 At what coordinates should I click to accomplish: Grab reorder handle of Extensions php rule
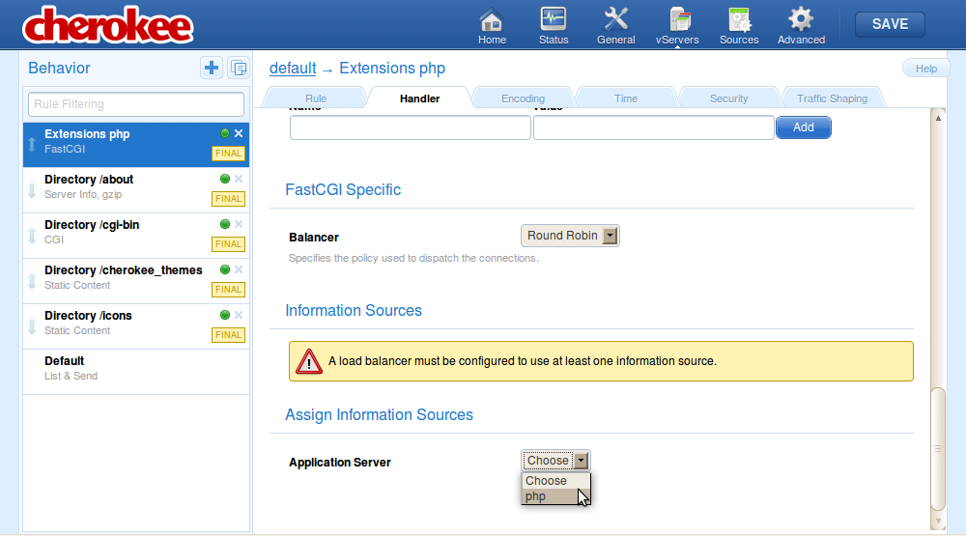click(32, 145)
